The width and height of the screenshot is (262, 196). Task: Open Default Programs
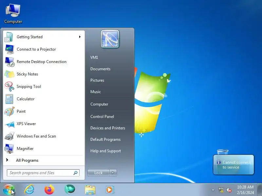105,139
